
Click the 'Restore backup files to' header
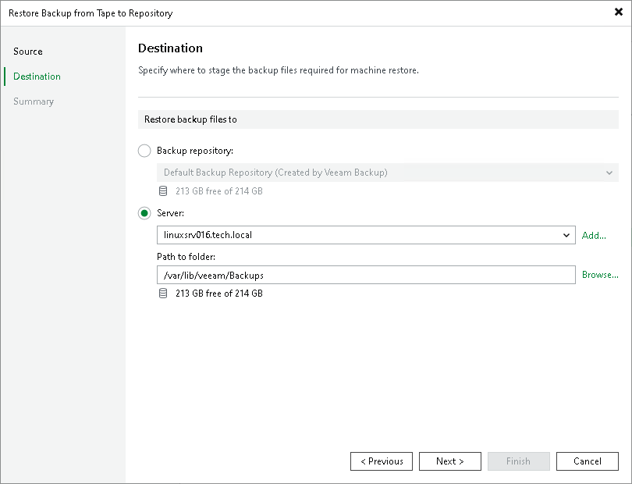pos(378,119)
